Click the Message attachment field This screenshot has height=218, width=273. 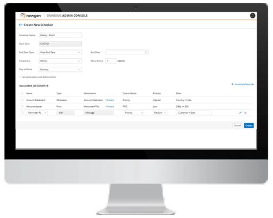(98, 113)
